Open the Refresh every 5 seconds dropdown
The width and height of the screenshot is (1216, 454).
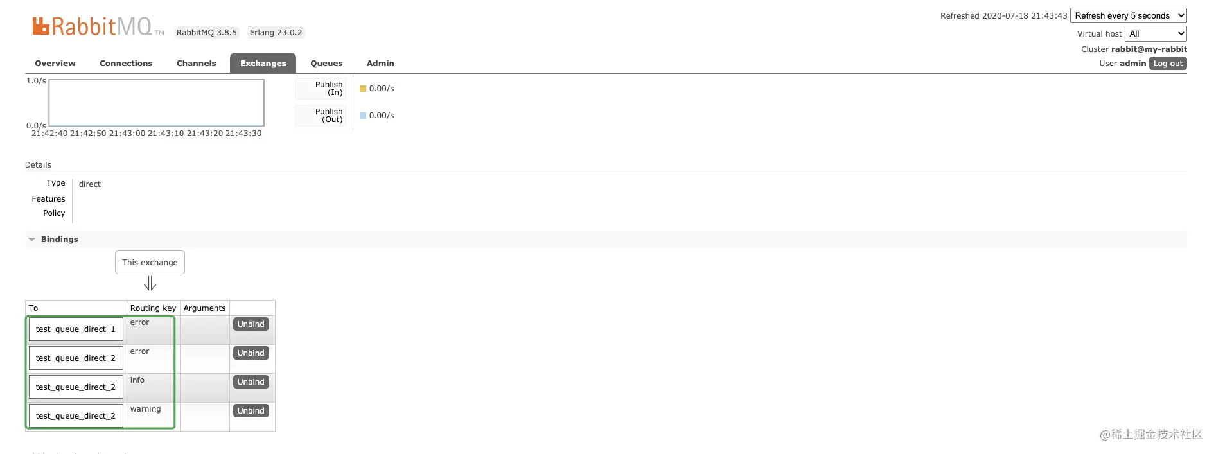(1128, 16)
